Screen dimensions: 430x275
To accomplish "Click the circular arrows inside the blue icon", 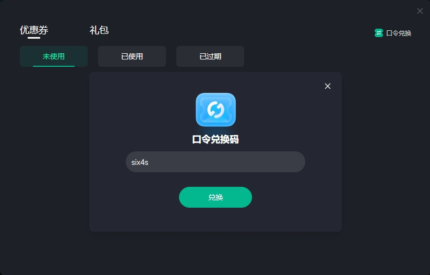I will (216, 110).
